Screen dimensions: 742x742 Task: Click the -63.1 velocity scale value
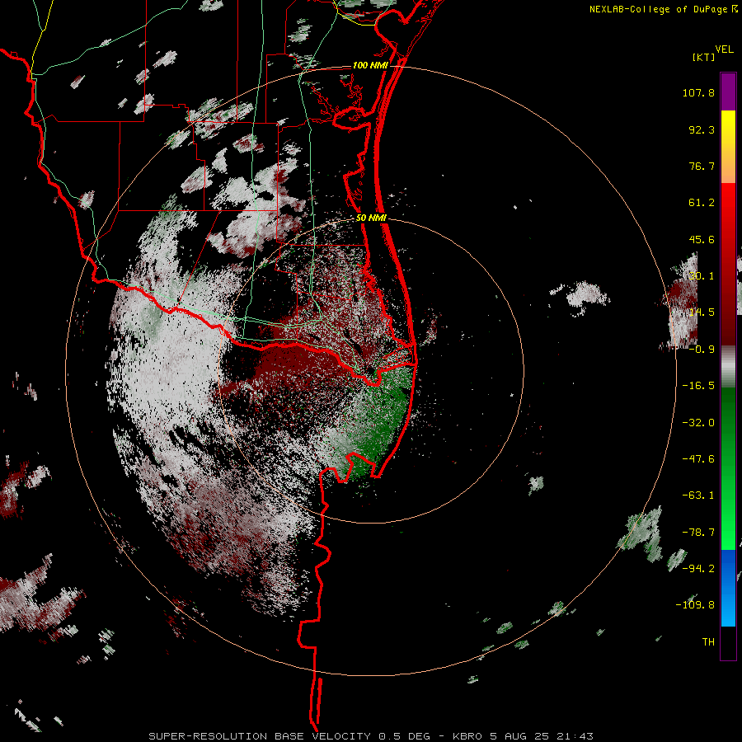[698, 495]
